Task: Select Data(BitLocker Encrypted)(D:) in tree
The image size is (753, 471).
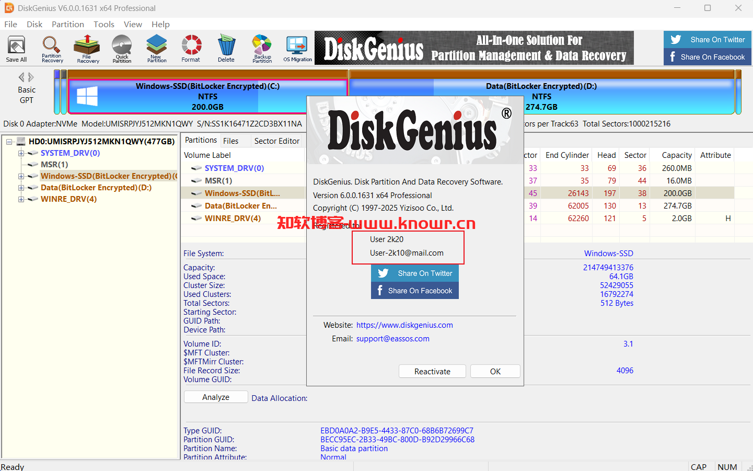Action: click(x=96, y=188)
